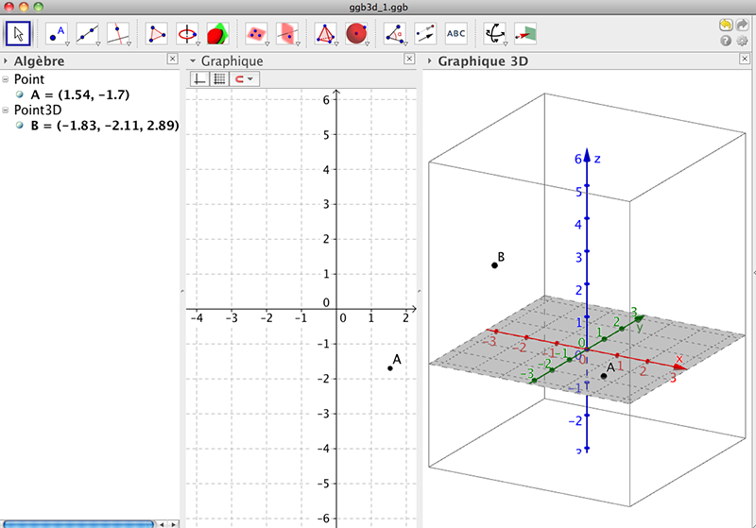The height and width of the screenshot is (528, 756).
Task: Select the Sphere tool
Action: pos(357,34)
